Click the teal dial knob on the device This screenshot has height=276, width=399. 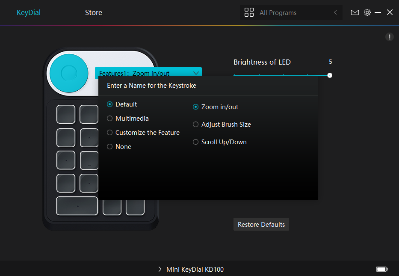pyautogui.click(x=69, y=73)
